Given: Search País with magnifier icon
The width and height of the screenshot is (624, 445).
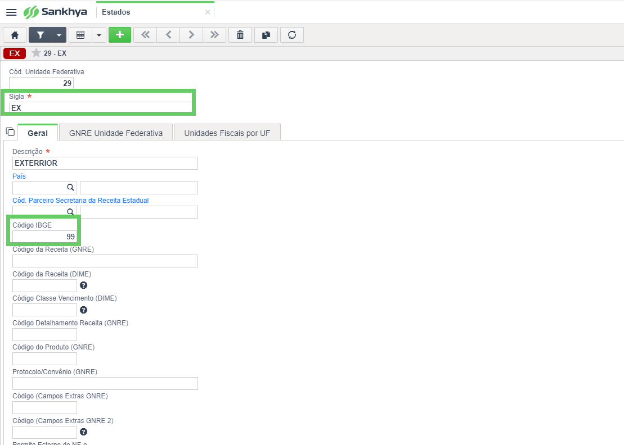Looking at the screenshot, I should (70, 188).
